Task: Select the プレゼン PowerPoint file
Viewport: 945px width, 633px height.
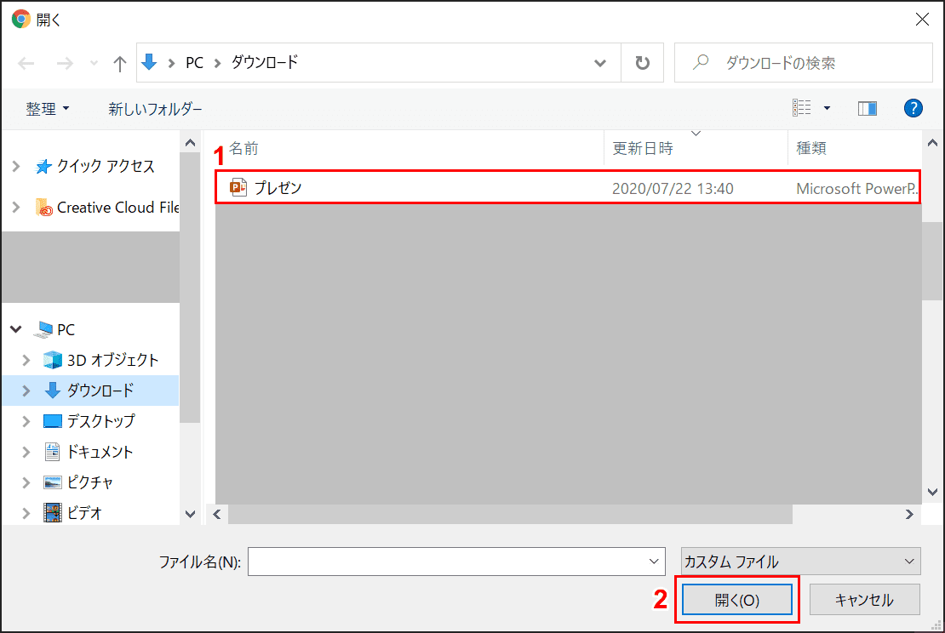Action: tap(568, 188)
